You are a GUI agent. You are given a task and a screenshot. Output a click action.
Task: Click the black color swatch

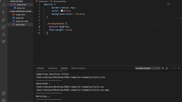[76, 14]
